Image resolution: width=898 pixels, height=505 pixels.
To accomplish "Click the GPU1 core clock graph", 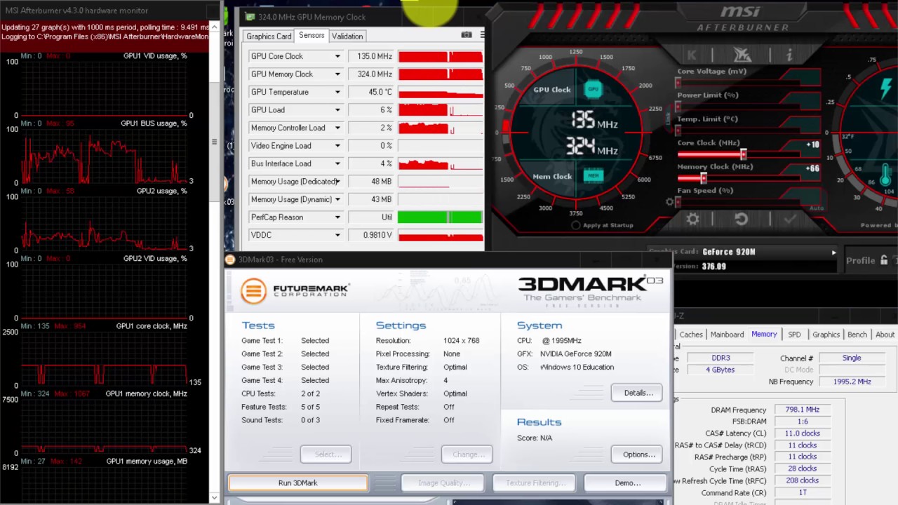I will click(x=105, y=358).
